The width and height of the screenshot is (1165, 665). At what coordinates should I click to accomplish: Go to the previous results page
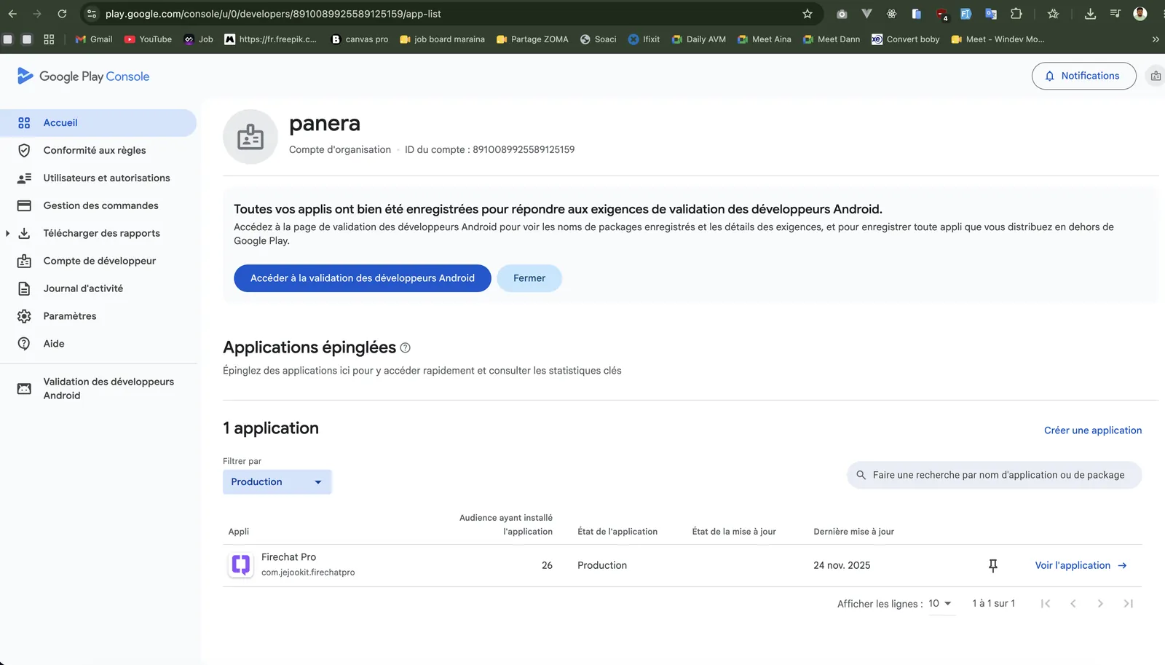1073,604
